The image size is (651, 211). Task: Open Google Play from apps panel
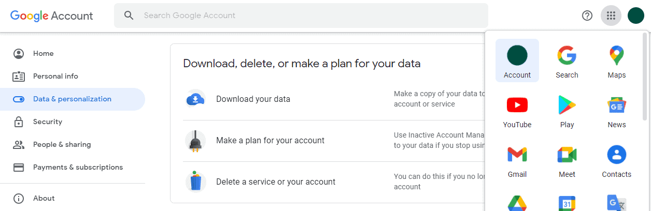point(567,110)
